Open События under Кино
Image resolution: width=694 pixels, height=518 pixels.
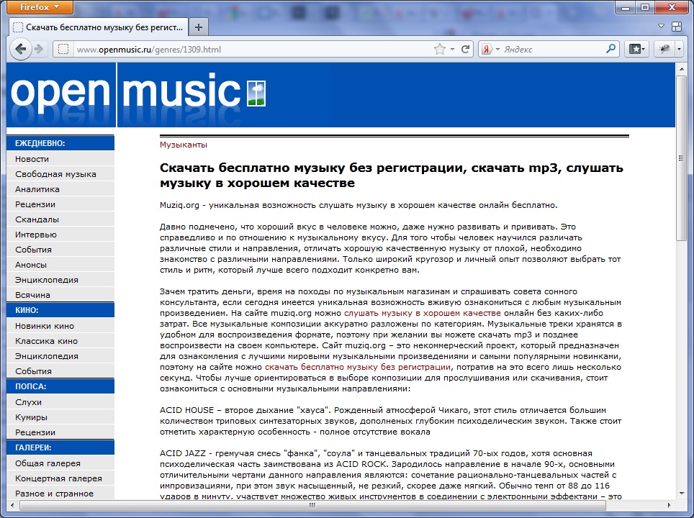[x=60, y=371]
